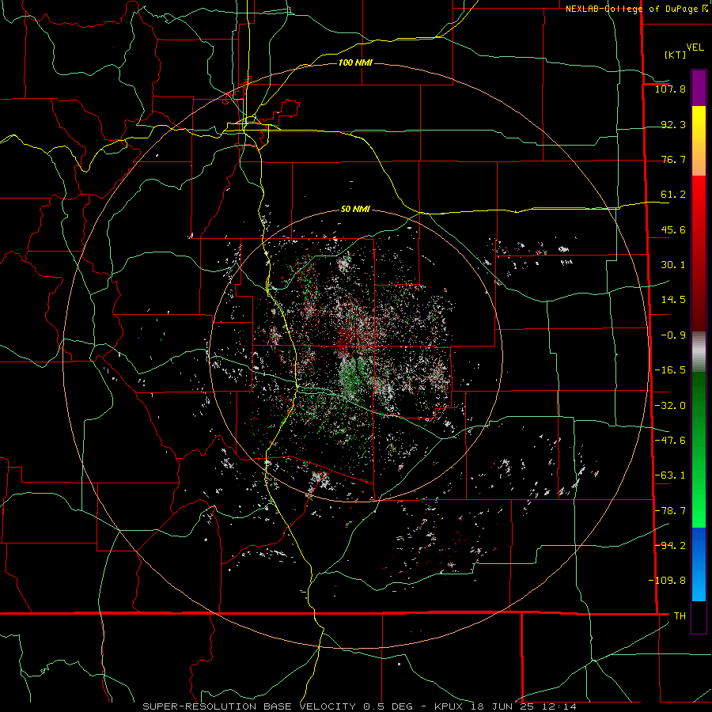Image resolution: width=712 pixels, height=712 pixels.
Task: Click the TH threshold label
Action: click(x=680, y=616)
